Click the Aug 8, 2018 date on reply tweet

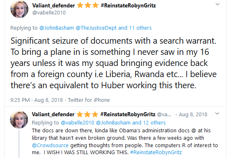pos(193,115)
